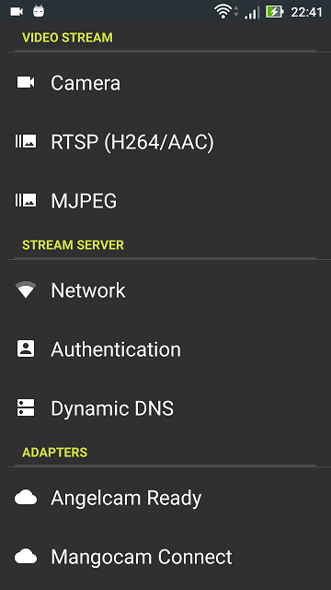Click the server icon beside Dynamic DNS

[x=26, y=407]
